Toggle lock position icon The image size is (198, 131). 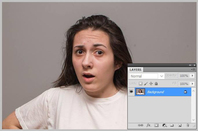click(x=151, y=84)
